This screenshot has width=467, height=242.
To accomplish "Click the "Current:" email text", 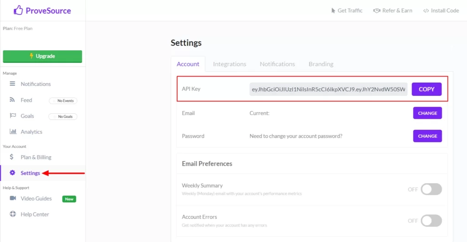I will tap(259, 113).
